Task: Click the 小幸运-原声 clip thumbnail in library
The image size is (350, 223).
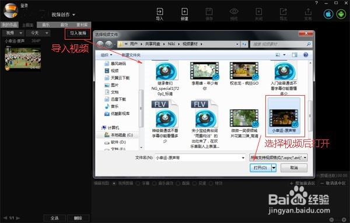Action: pos(23,58)
